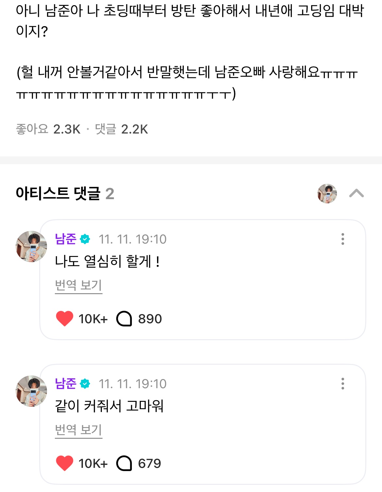This screenshot has width=382, height=492.
Task: Open the second comment's 남준 profile picture
Action: (x=31, y=391)
